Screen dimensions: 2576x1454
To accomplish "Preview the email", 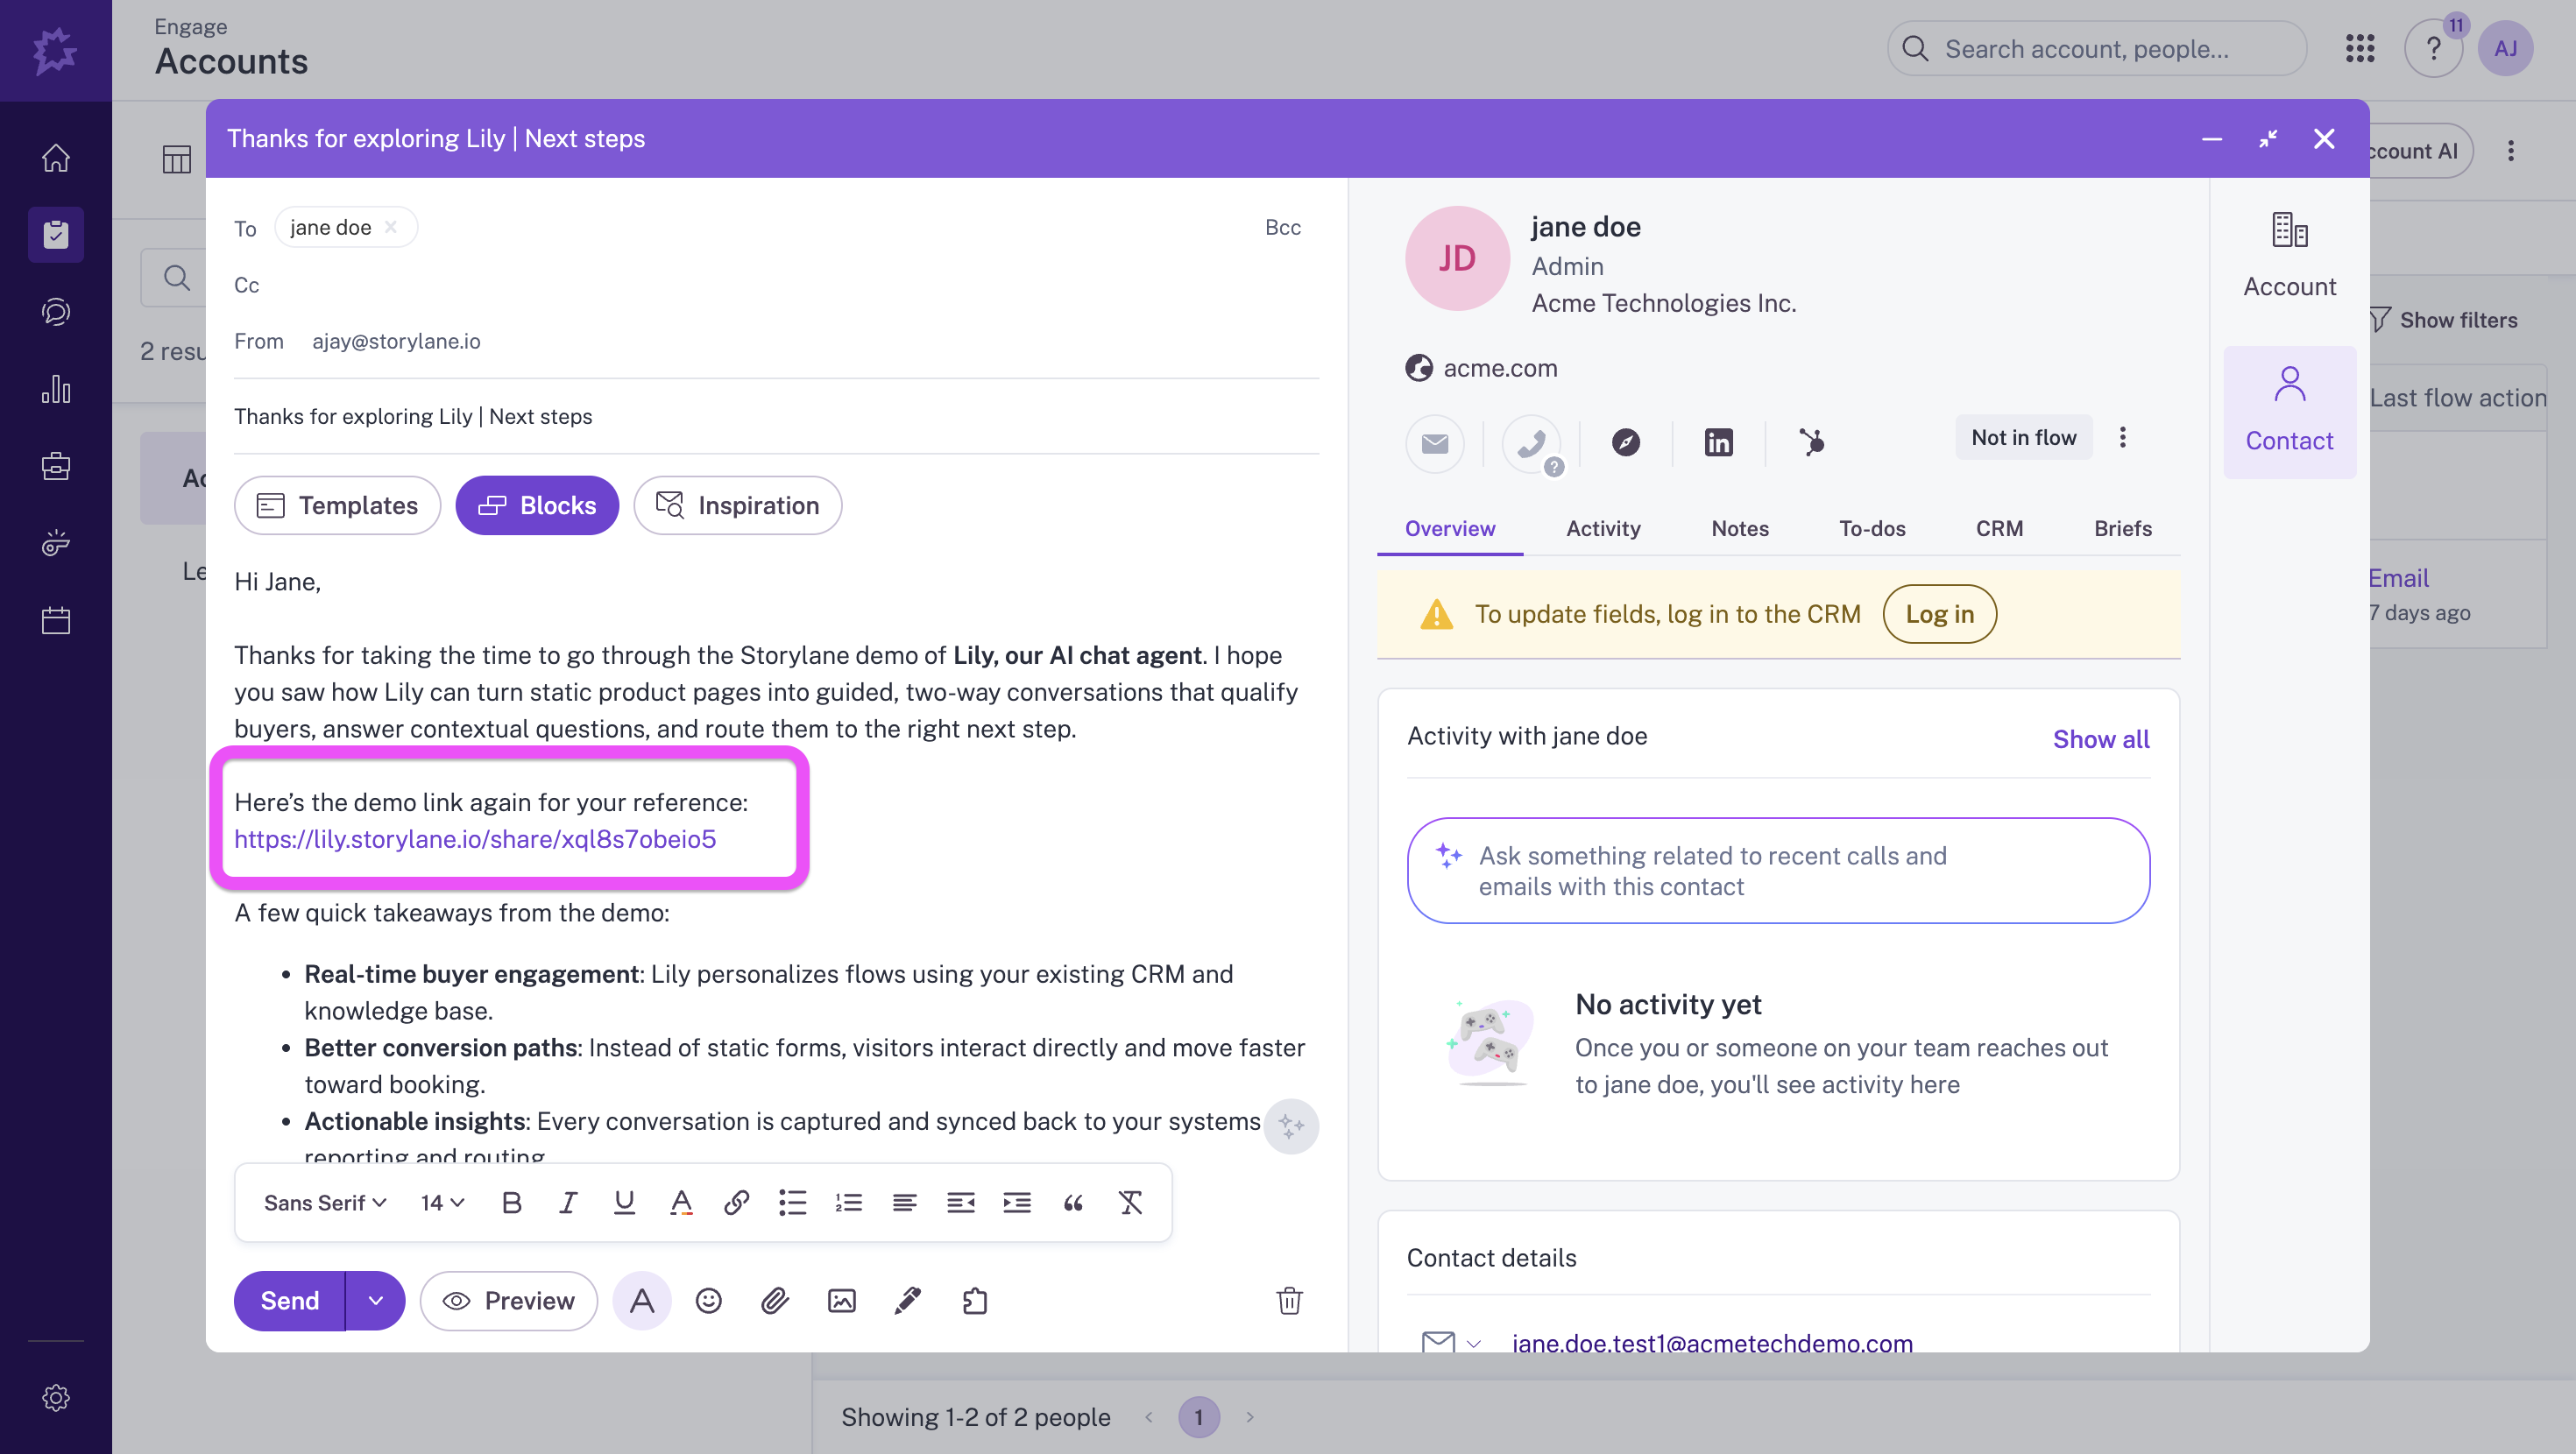I will click(x=509, y=1301).
